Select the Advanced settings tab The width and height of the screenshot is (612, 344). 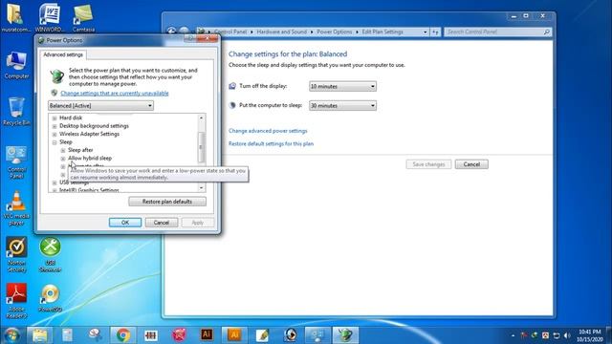pyautogui.click(x=63, y=55)
